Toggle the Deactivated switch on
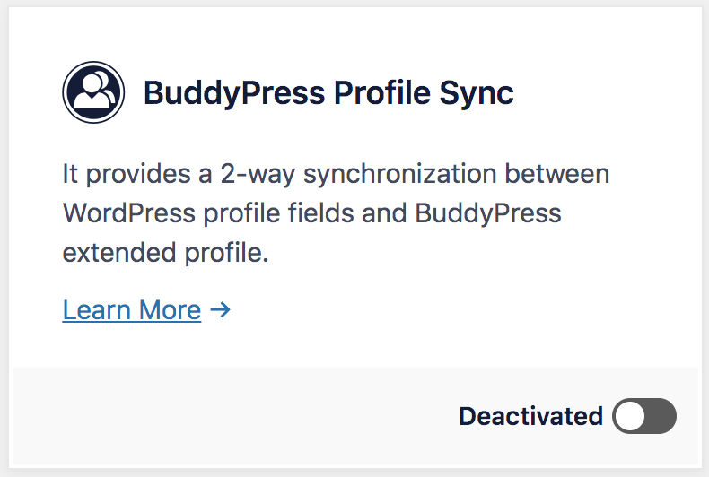This screenshot has height=477, width=709. coord(644,416)
